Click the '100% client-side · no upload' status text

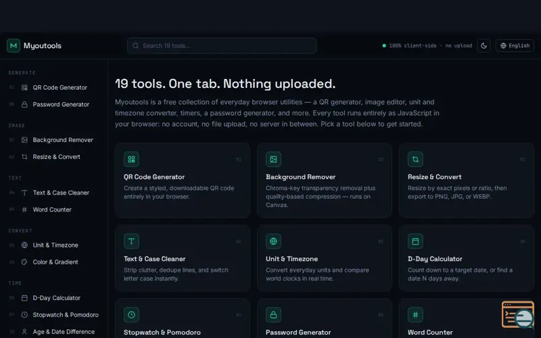431,45
